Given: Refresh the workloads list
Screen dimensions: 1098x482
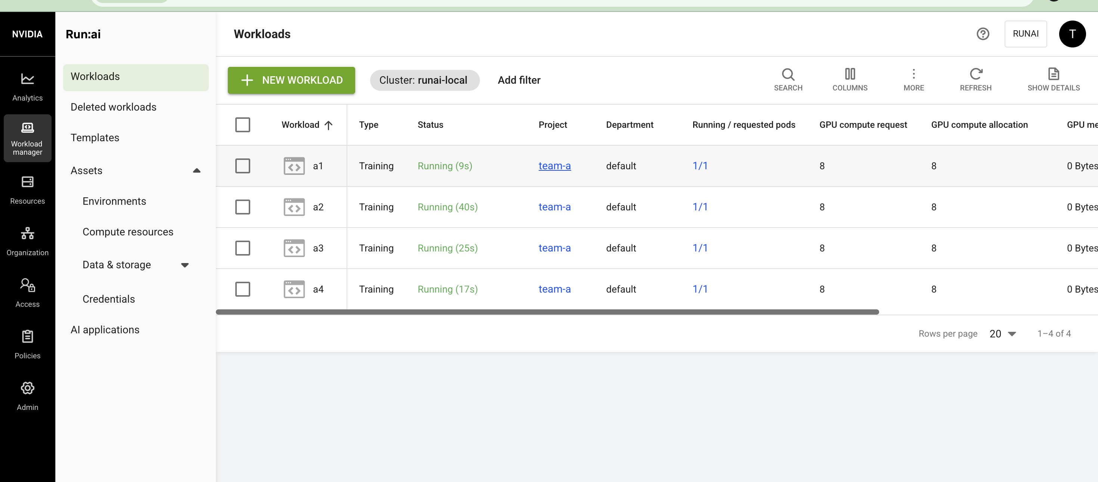Looking at the screenshot, I should coord(976,80).
